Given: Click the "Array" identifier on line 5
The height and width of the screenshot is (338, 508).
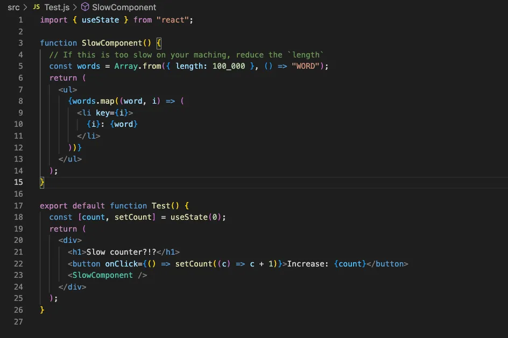Looking at the screenshot, I should [x=126, y=66].
